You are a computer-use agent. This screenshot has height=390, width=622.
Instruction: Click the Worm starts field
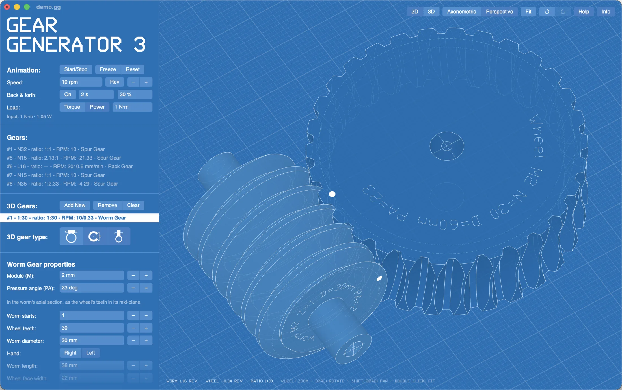coord(92,315)
